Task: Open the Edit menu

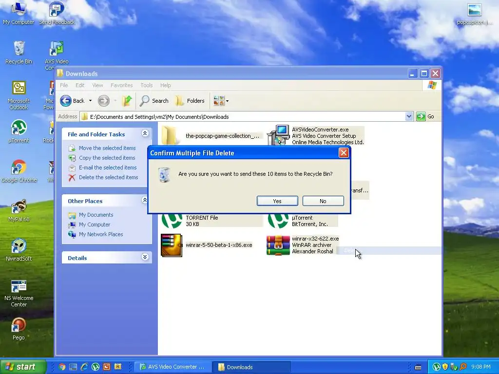Action: (x=80, y=85)
